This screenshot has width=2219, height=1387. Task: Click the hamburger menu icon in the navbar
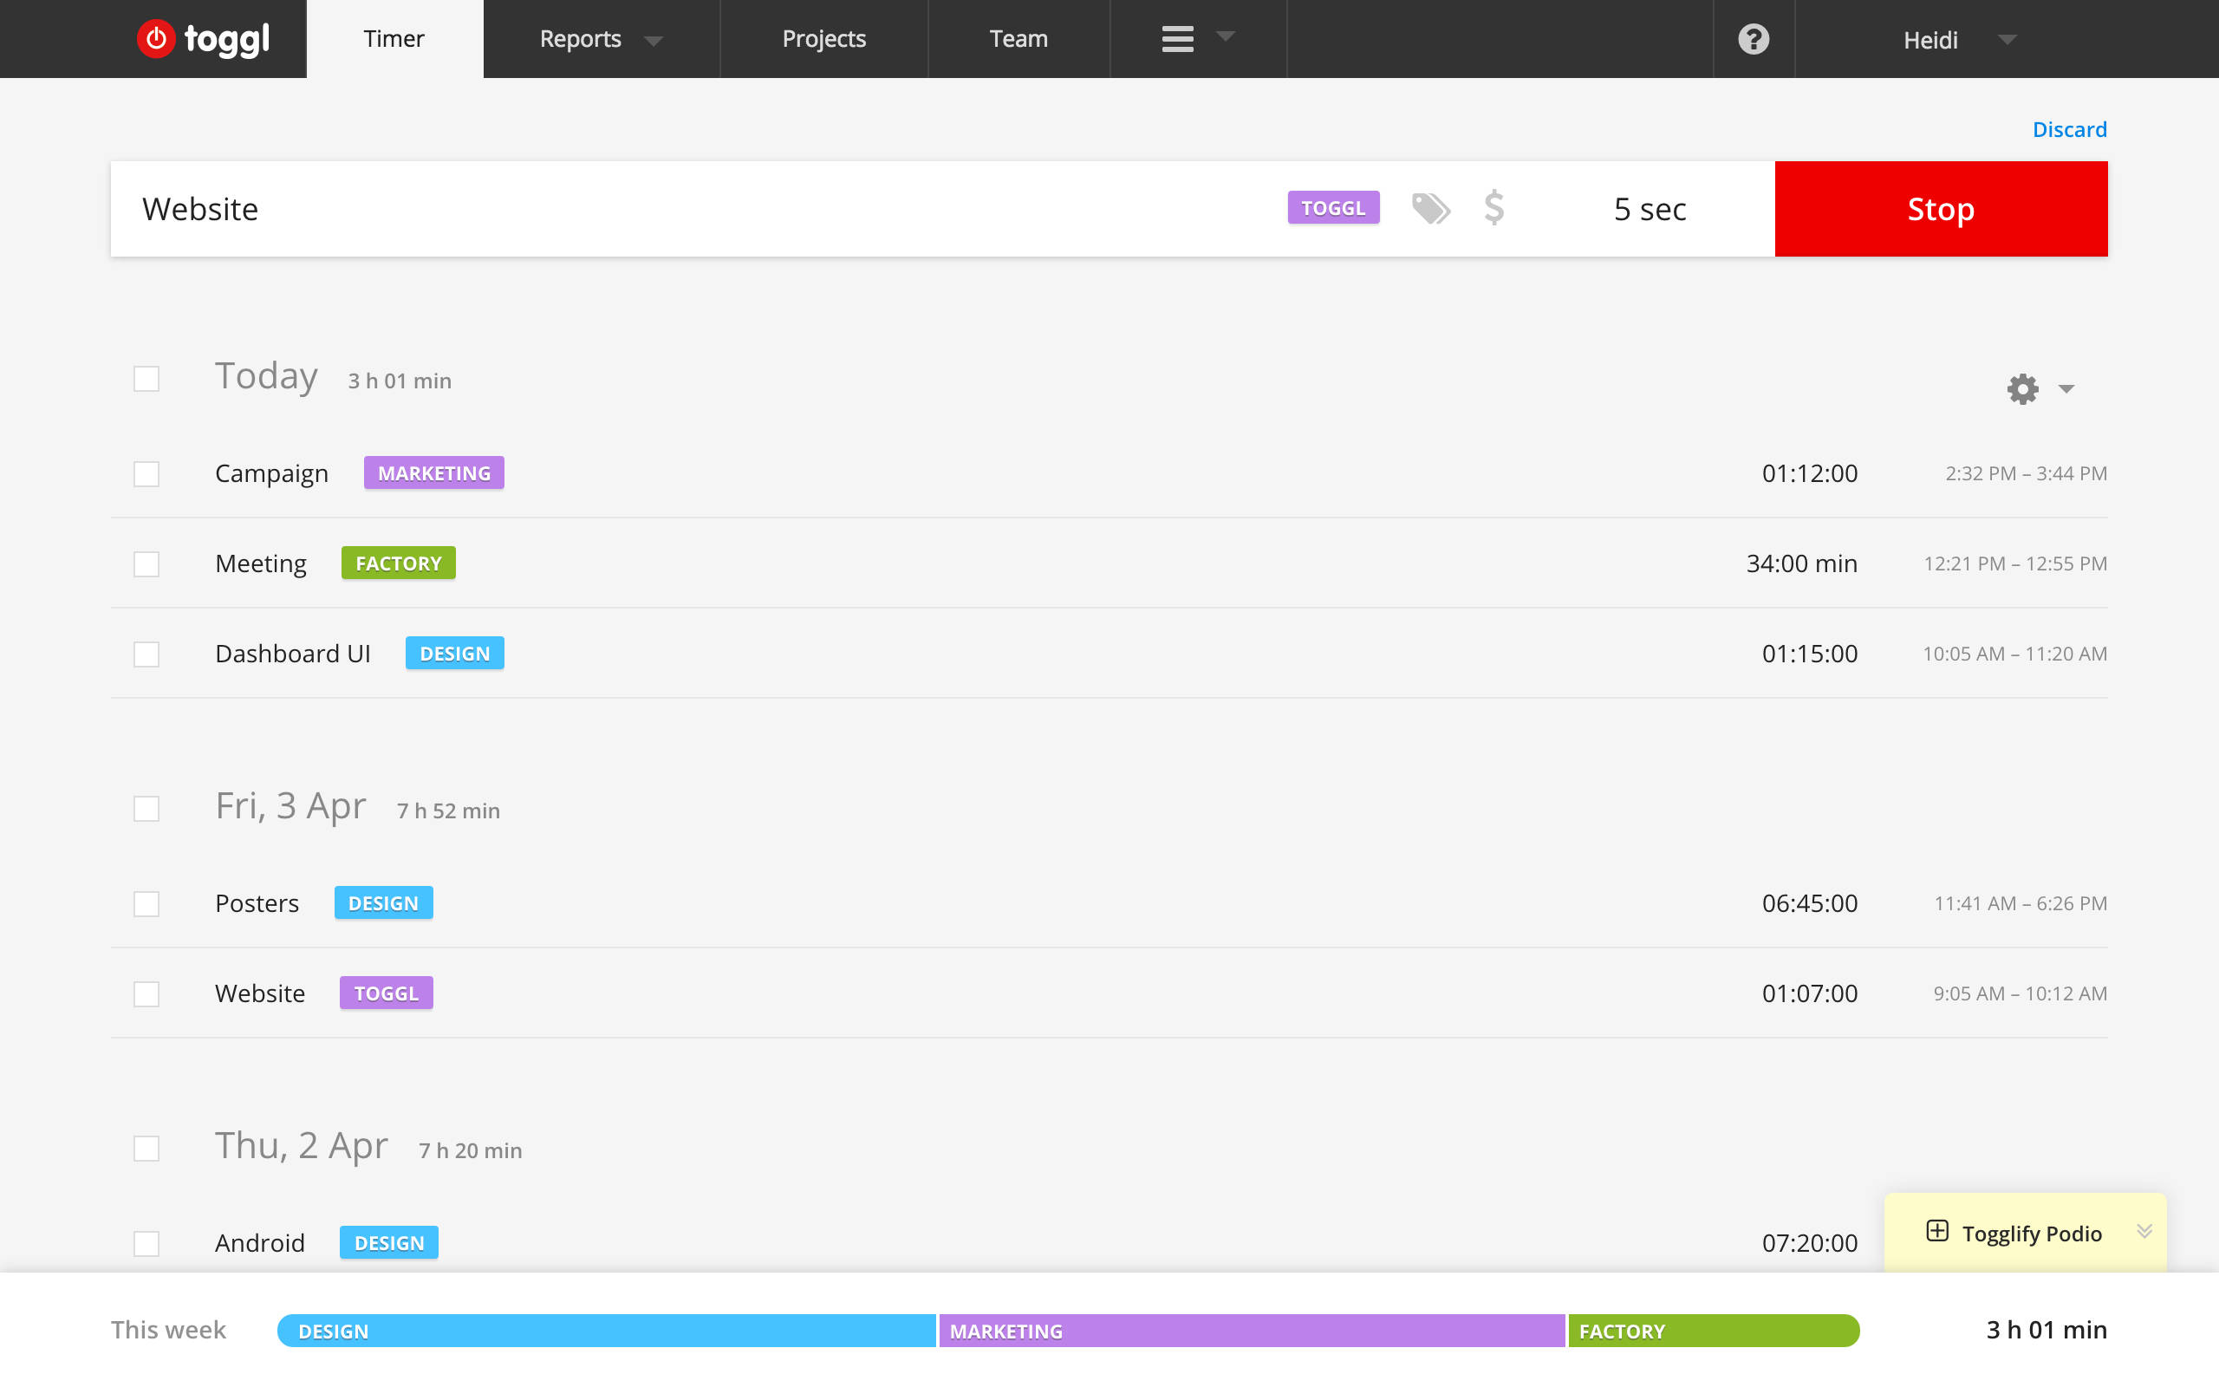[1176, 38]
